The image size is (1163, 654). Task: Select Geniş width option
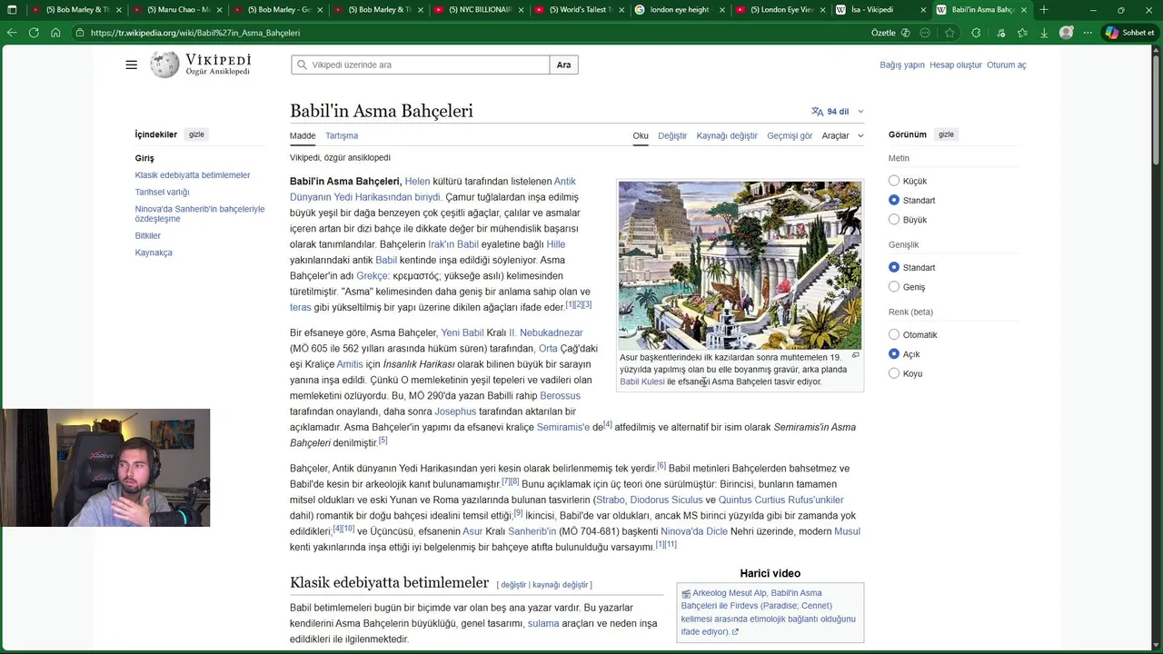tap(894, 286)
